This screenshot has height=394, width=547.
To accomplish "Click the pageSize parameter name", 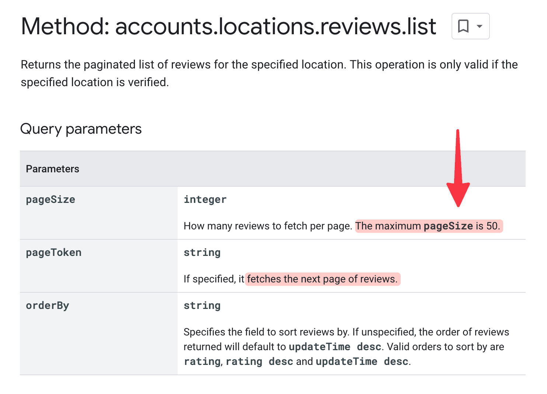I will point(50,199).
